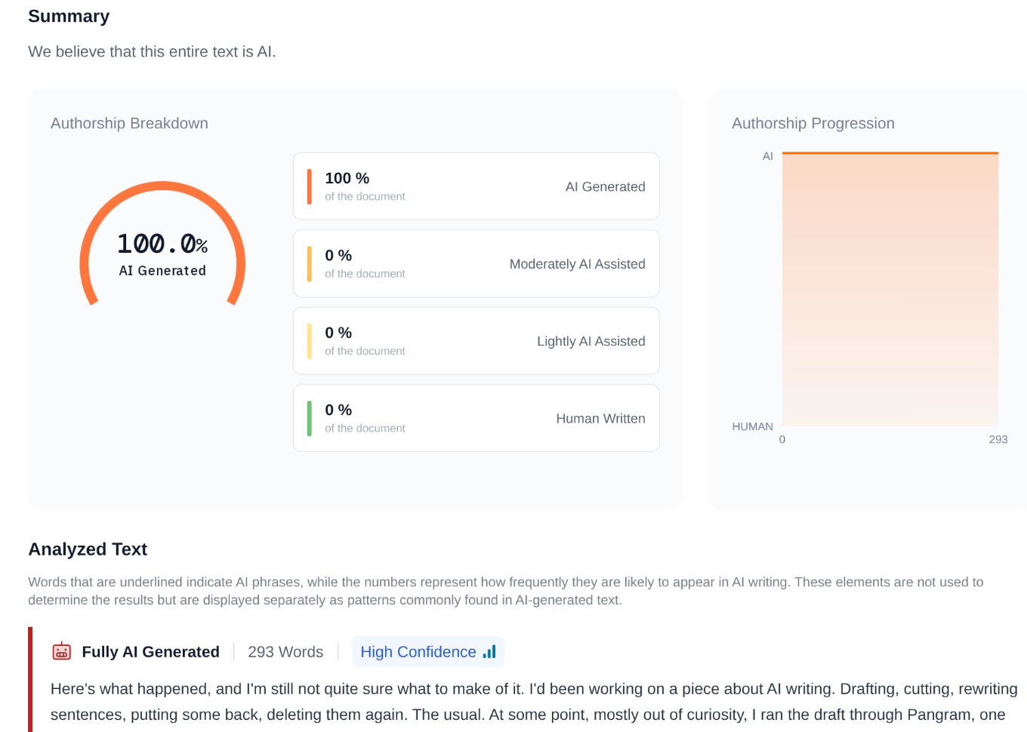
Task: Click the 100.0% AI Generated gauge
Action: point(162,245)
